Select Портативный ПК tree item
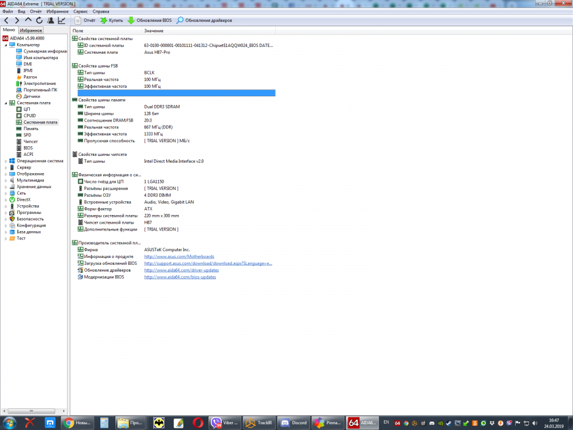This screenshot has height=430, width=573. (x=37, y=90)
